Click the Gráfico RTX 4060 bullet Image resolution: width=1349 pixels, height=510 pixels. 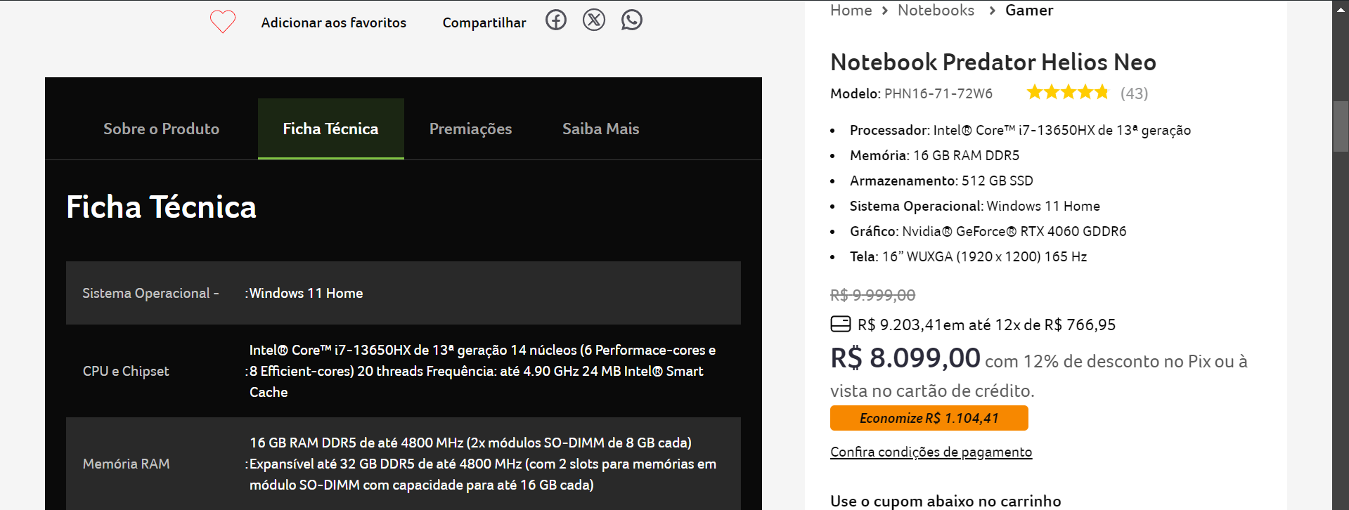988,231
